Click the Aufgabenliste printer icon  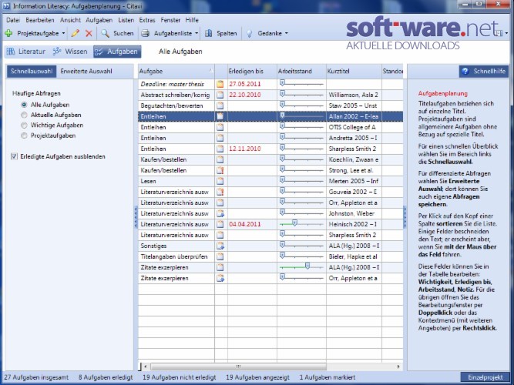145,33
